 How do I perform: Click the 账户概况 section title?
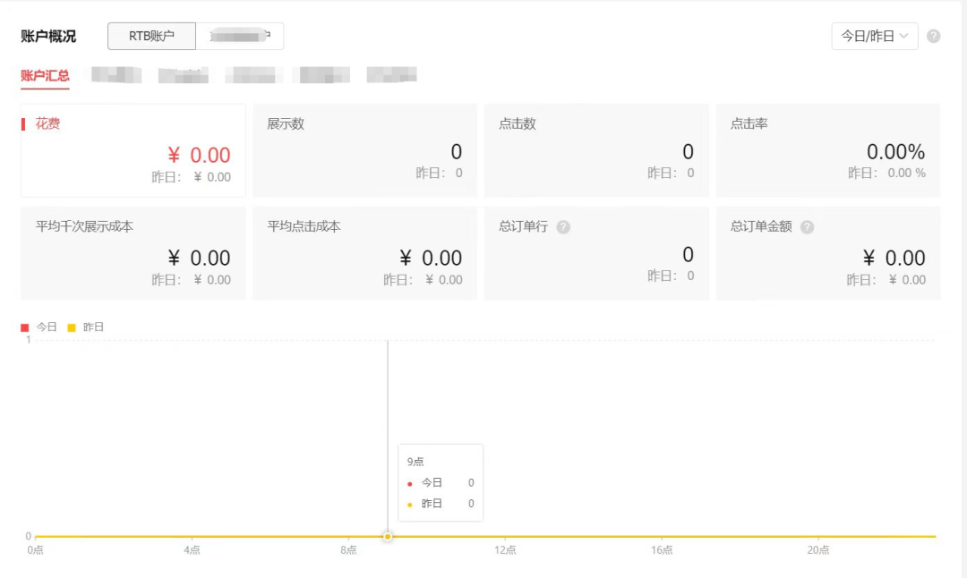pyautogui.click(x=48, y=37)
